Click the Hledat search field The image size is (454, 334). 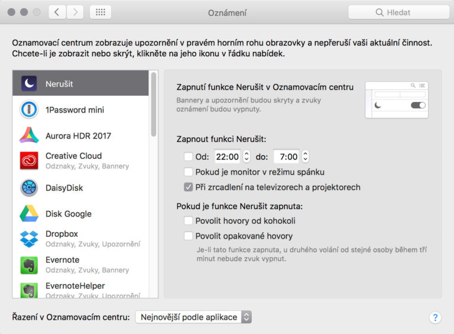398,12
